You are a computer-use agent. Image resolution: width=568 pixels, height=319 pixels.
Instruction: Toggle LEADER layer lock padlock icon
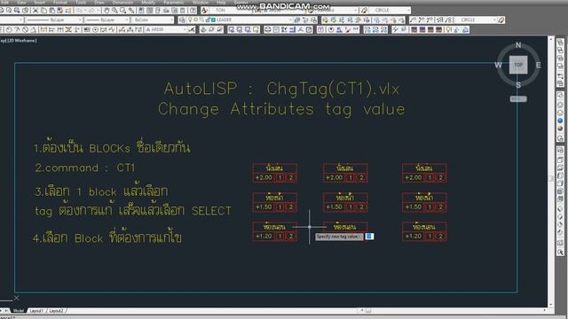tap(207, 19)
